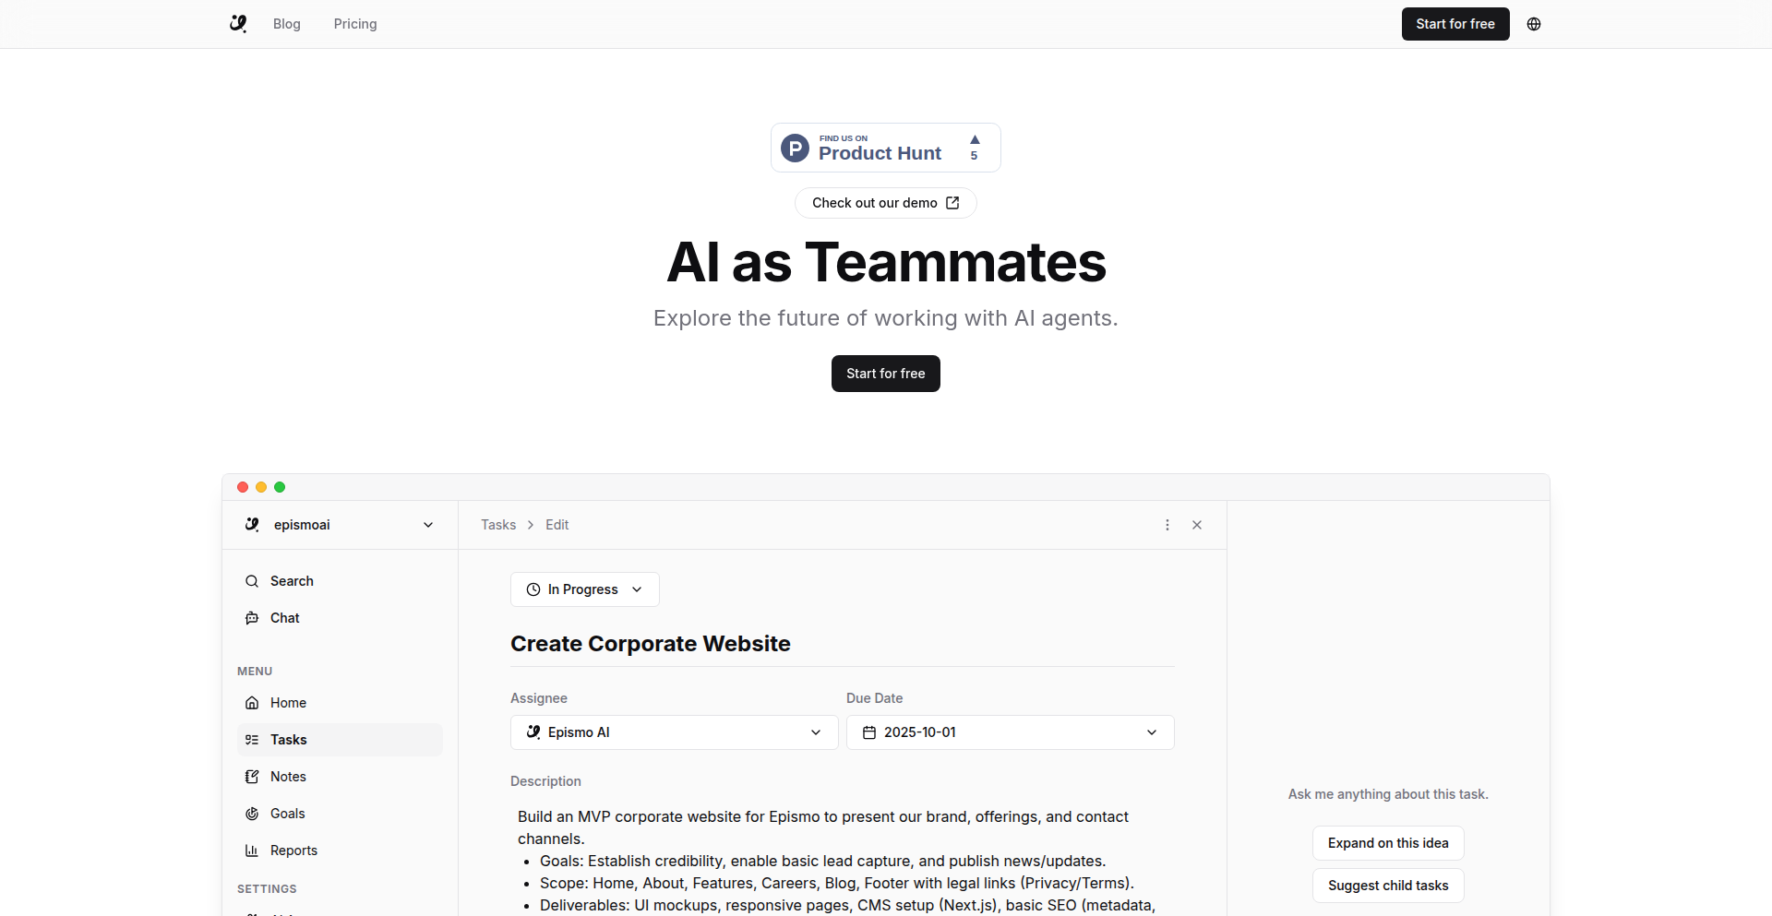This screenshot has height=916, width=1772.
Task: Open the task's three-dot options menu
Action: pos(1167,525)
